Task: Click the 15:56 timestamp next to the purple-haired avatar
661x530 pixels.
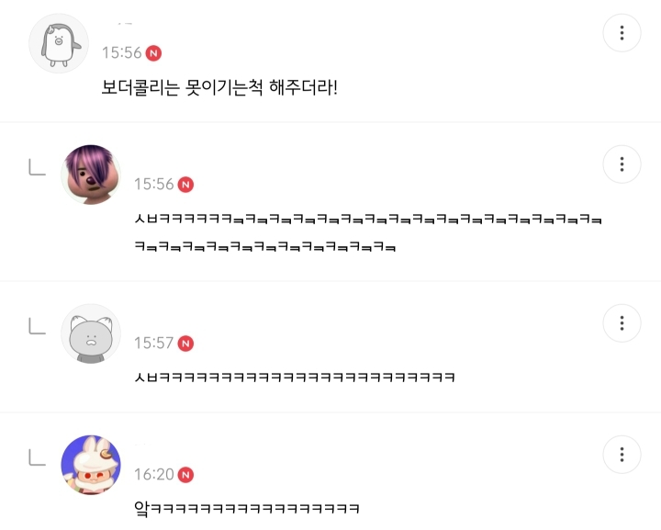Action: point(153,185)
